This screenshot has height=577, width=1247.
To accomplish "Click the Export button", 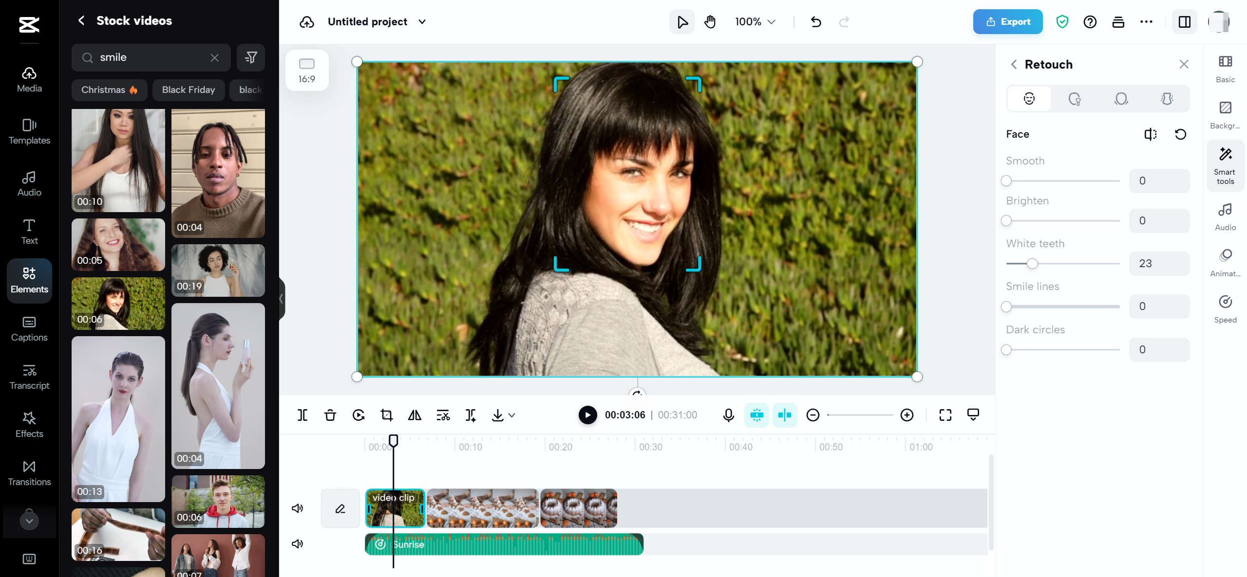I will pos(1007,21).
